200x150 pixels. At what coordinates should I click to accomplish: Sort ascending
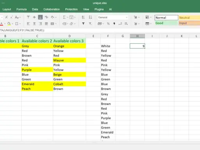click(x=83, y=17)
